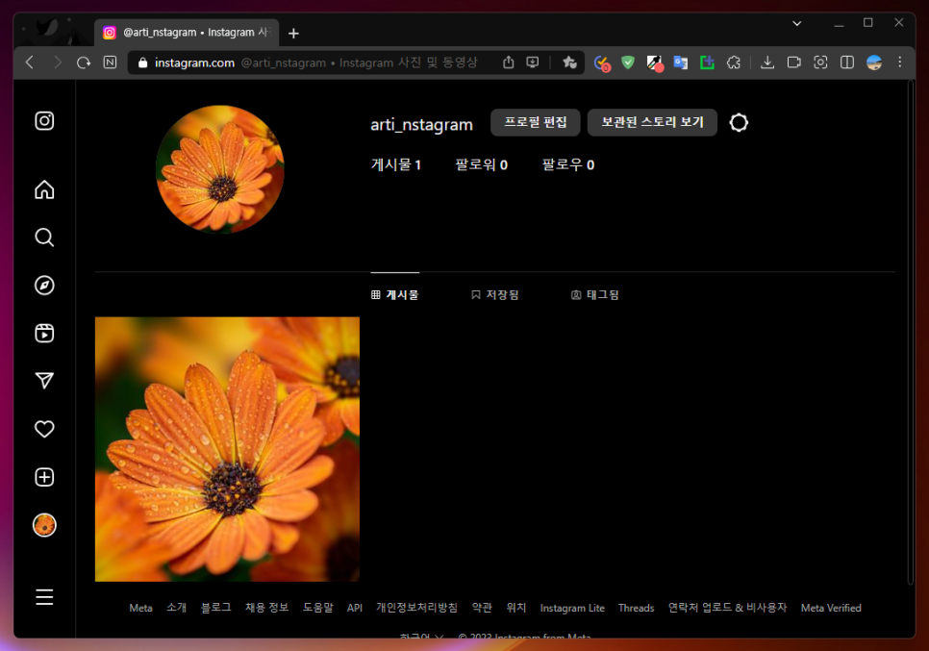The width and height of the screenshot is (929, 651).
Task: Click the Instagram logo in sidebar
Action: pos(44,121)
